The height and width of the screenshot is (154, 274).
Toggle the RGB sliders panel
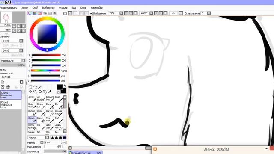pyautogui.click(x=35, y=13)
